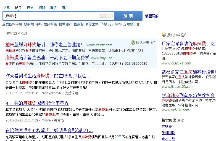Open the 重庆蓝祥麻辣烫培训 ad title

[x=45, y=45]
